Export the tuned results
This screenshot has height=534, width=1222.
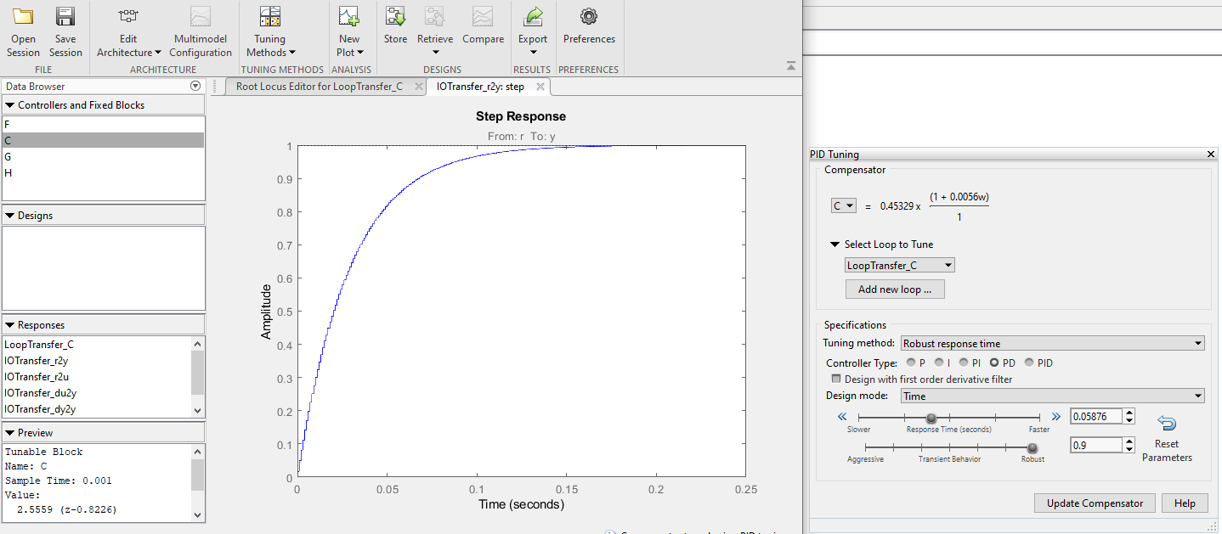(533, 31)
